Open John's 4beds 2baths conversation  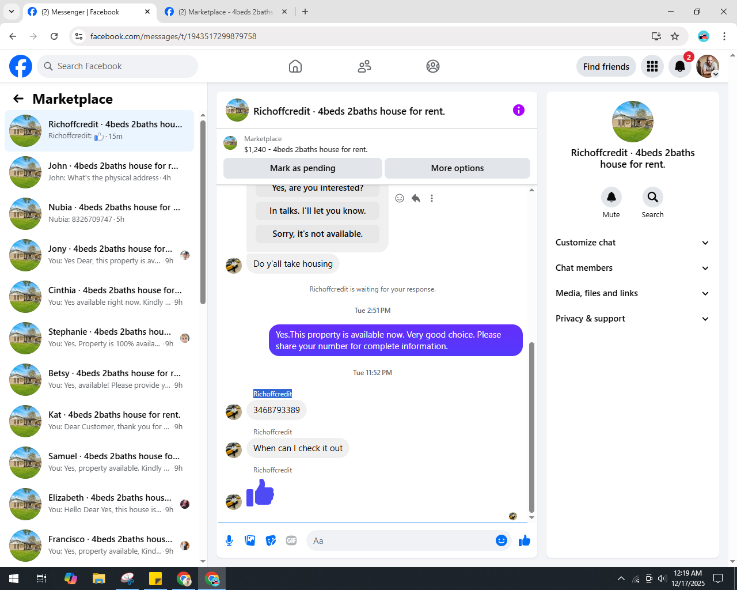(x=99, y=172)
